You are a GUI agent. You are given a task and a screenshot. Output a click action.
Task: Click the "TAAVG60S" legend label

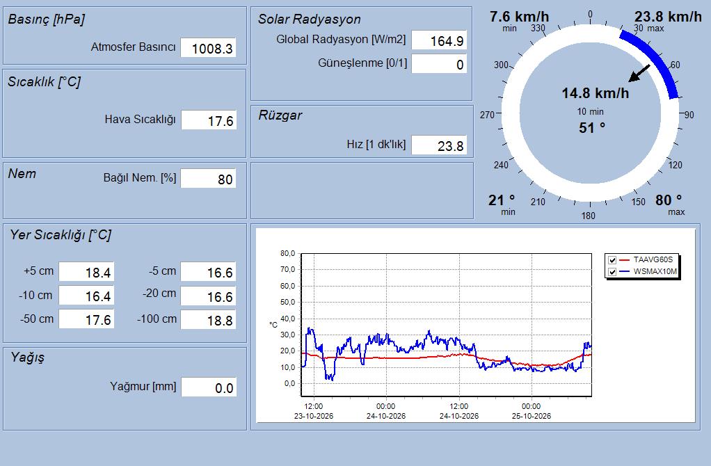click(x=653, y=259)
